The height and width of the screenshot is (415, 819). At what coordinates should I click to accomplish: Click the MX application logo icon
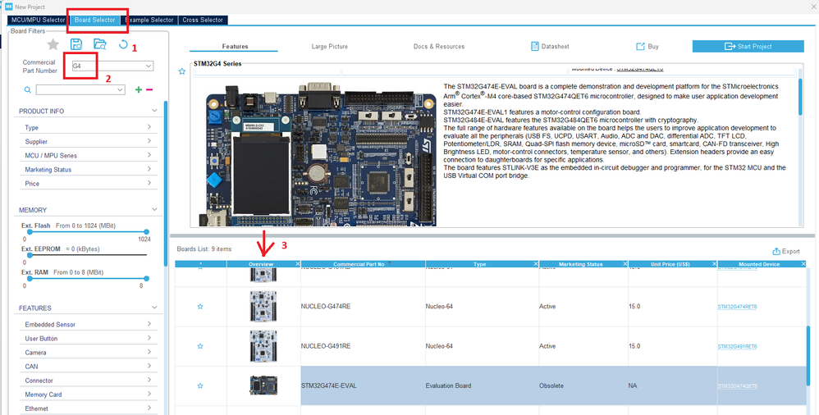pos(9,7)
